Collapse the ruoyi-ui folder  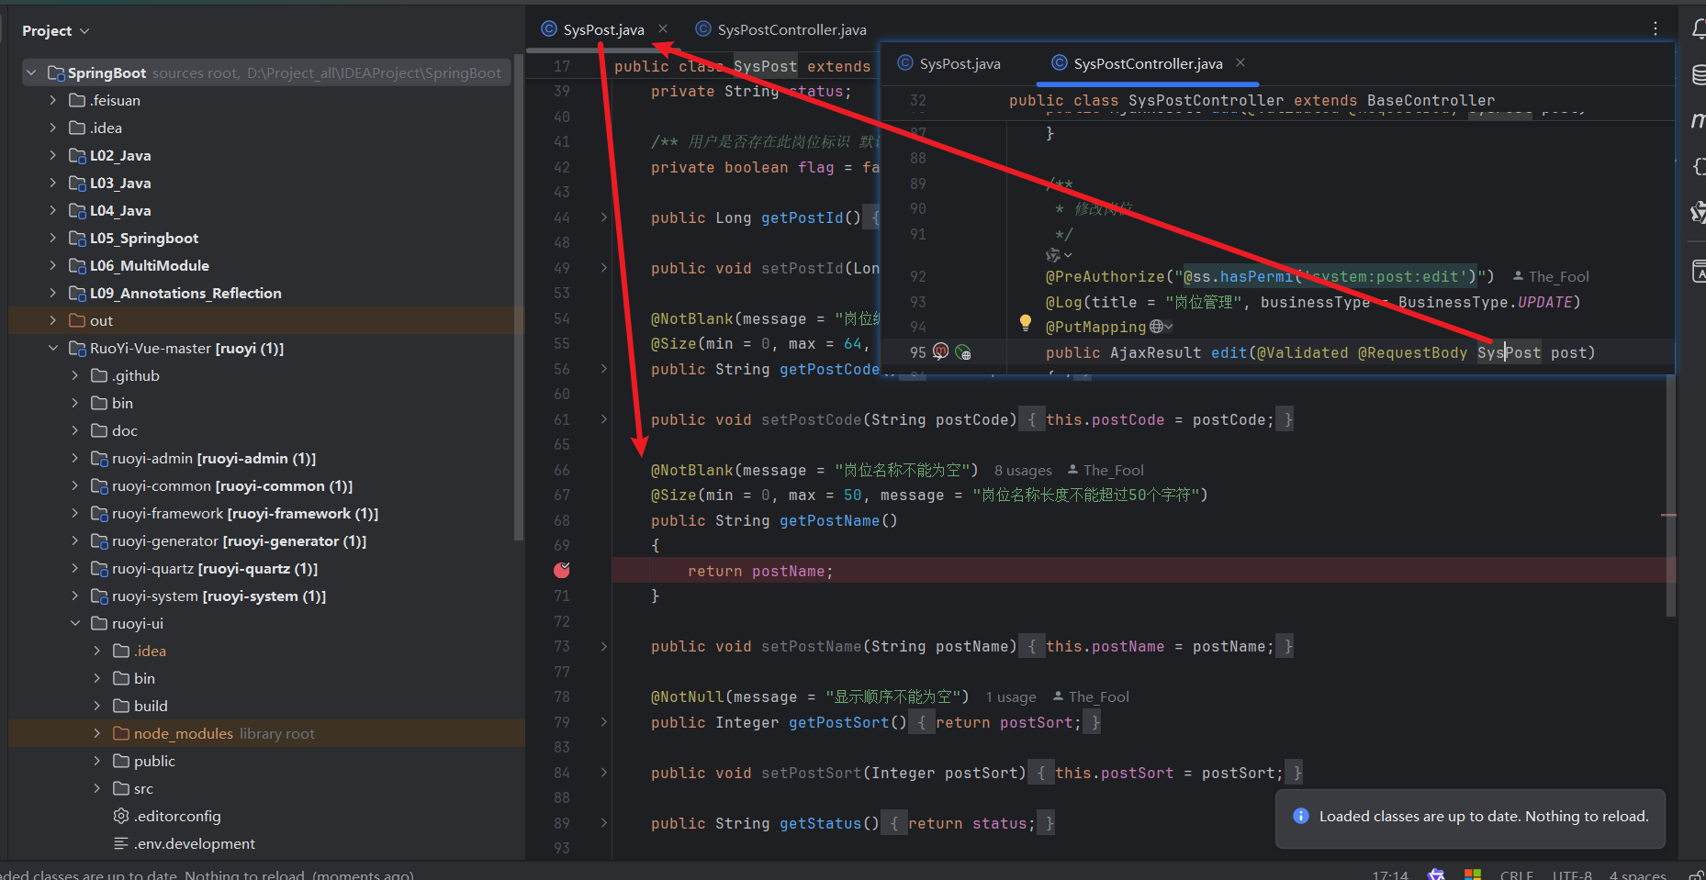(75, 623)
